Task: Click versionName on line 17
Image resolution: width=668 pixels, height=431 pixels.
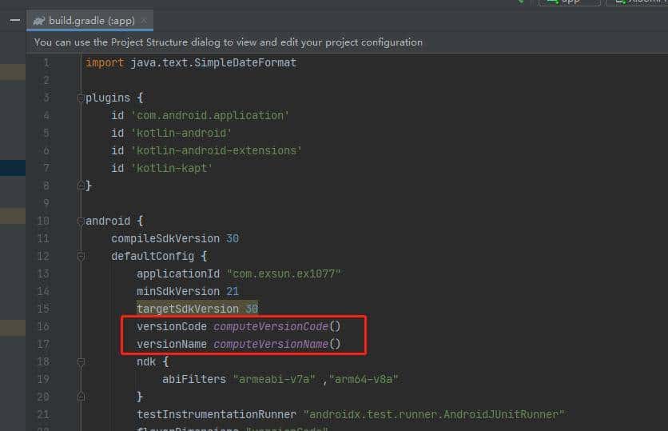Action: pyautogui.click(x=172, y=344)
